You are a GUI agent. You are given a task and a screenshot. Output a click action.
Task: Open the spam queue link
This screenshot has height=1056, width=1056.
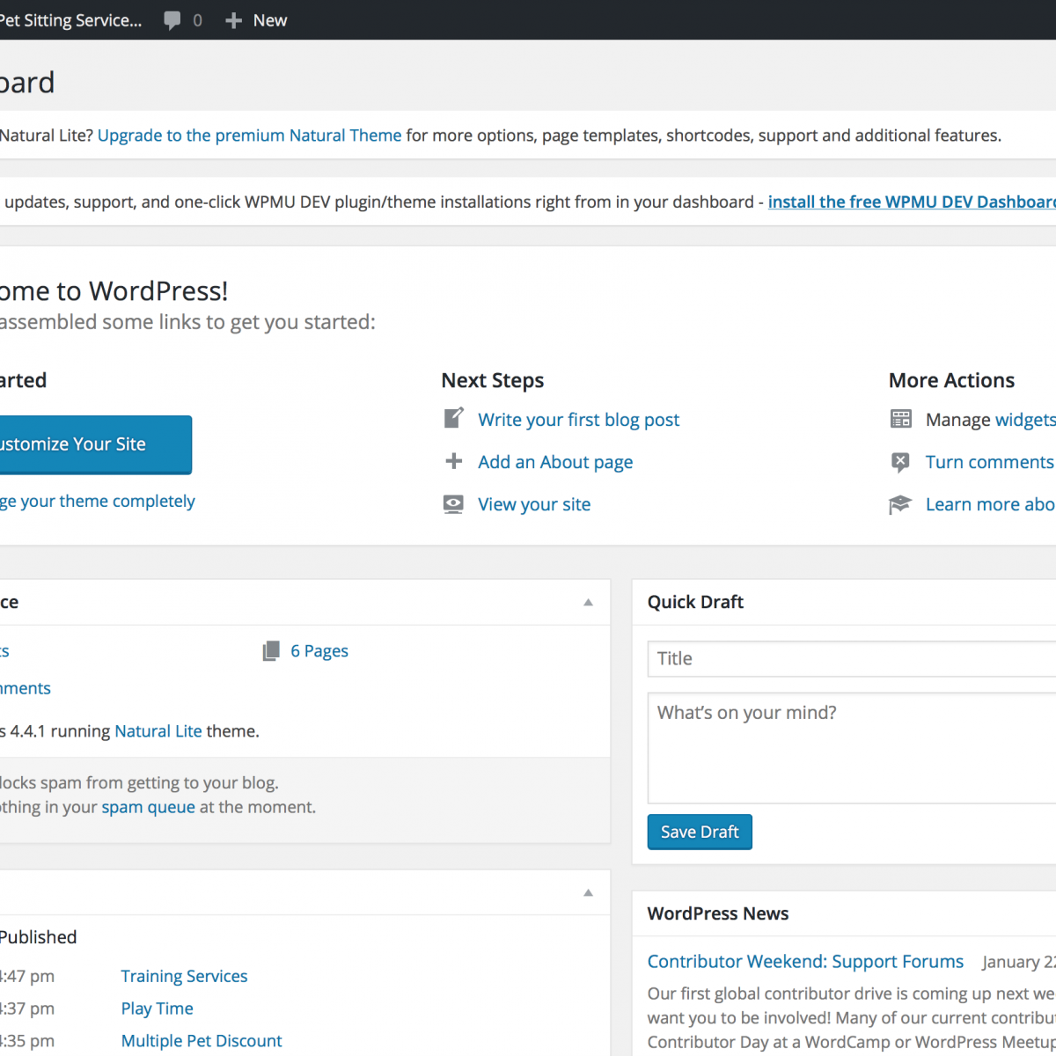[x=149, y=807]
